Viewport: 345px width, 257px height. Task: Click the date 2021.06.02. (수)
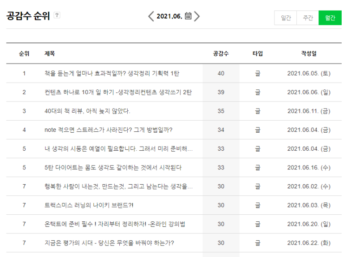(x=309, y=186)
